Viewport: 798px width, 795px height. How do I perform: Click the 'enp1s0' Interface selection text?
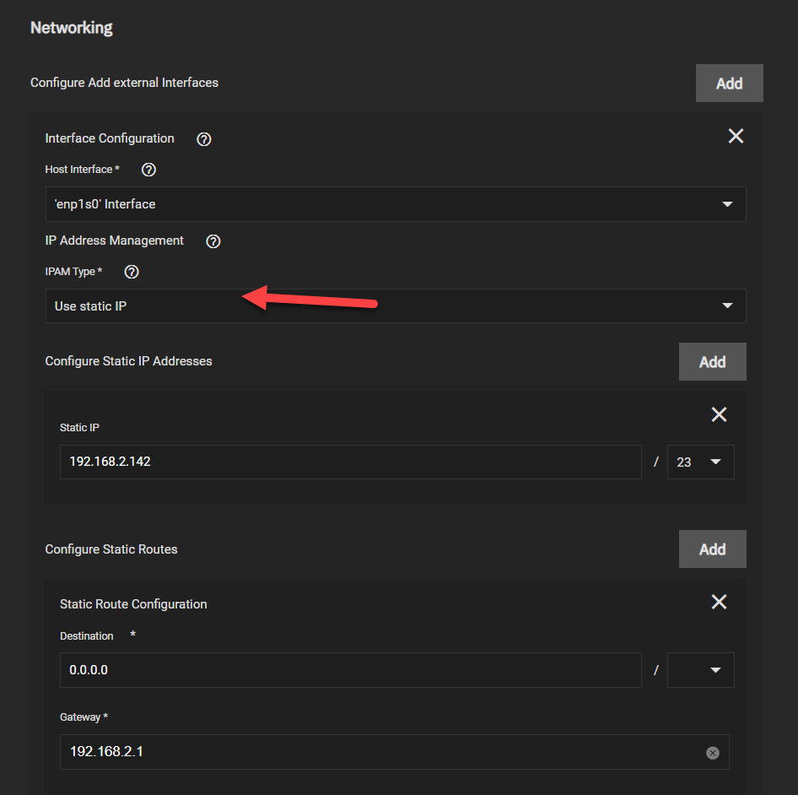point(105,204)
